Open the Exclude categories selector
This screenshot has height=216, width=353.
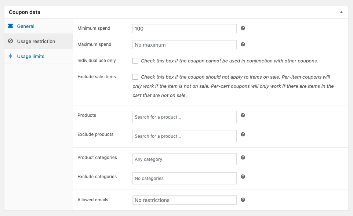click(x=184, y=179)
